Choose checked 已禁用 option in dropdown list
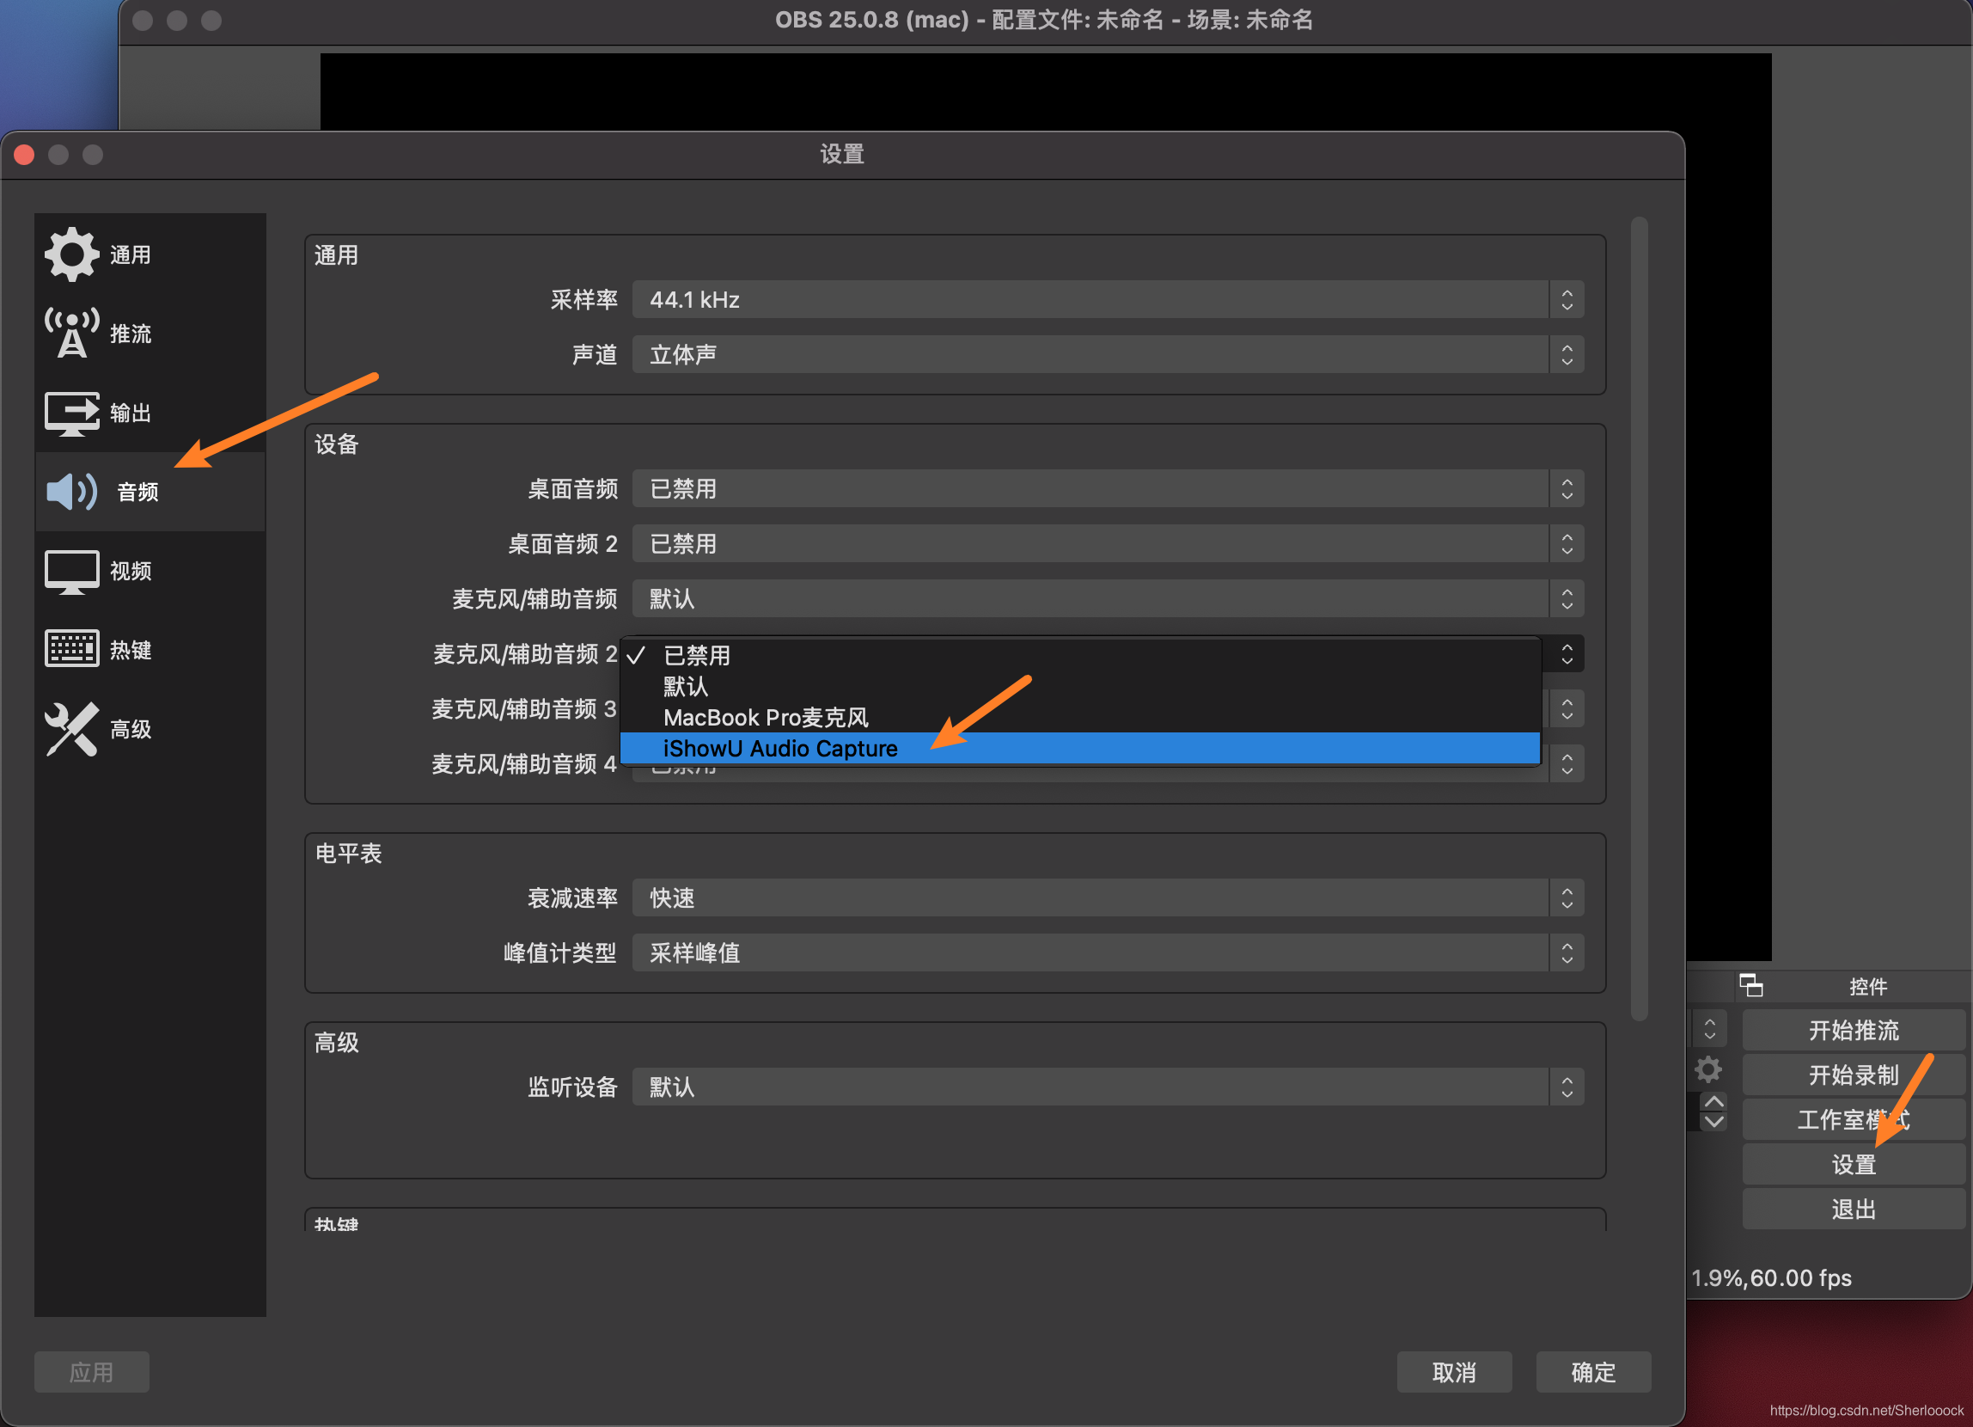This screenshot has width=1973, height=1427. pyautogui.click(x=696, y=655)
